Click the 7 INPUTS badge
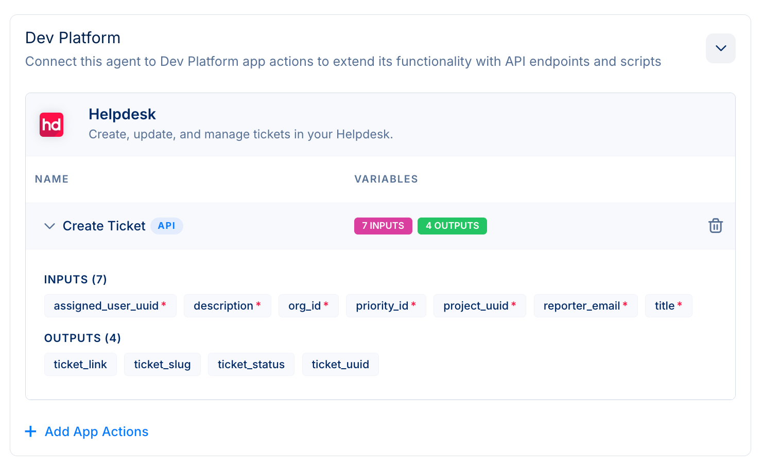This screenshot has width=763, height=469. (383, 226)
